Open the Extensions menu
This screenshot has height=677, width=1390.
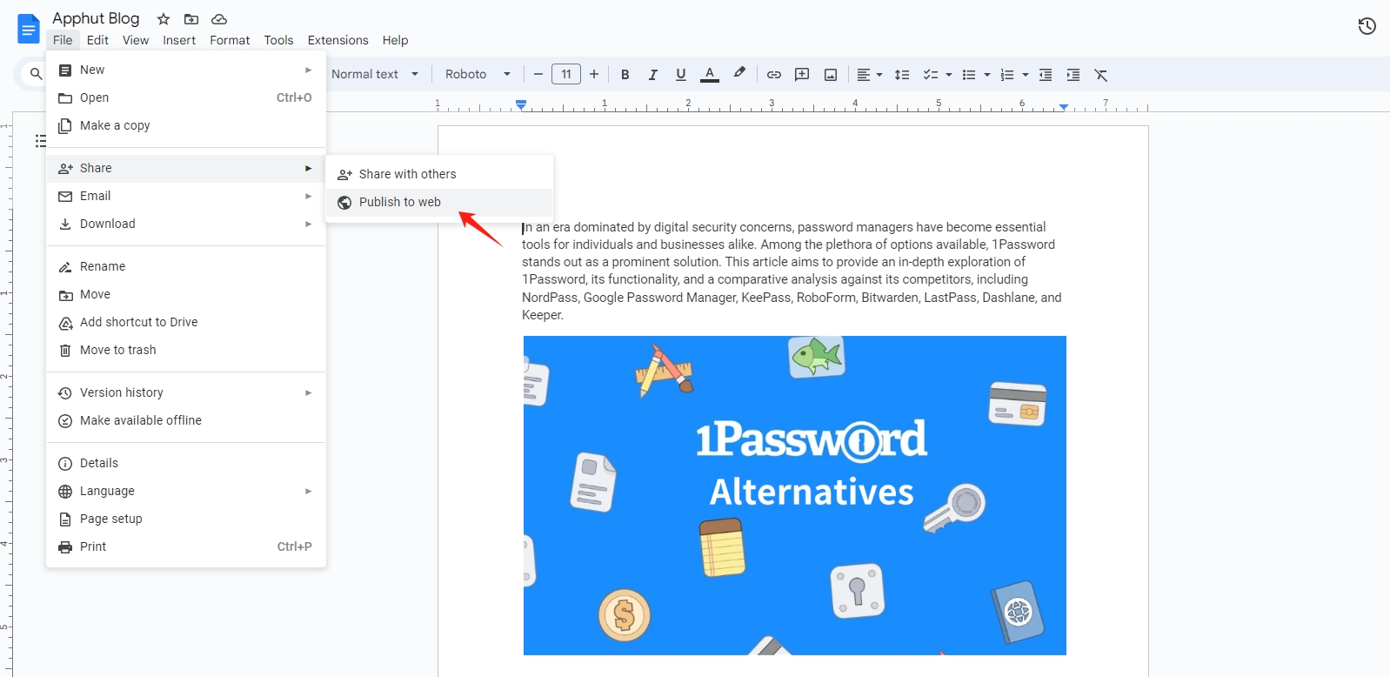click(337, 40)
